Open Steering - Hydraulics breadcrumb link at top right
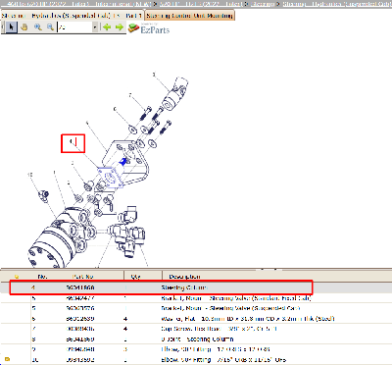This screenshot has width=392, height=365. point(337,4)
